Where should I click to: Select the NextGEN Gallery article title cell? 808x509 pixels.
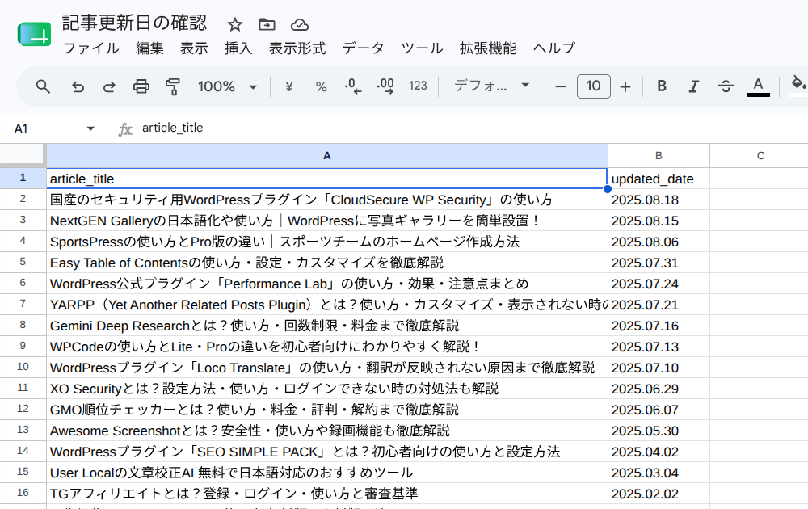327,221
